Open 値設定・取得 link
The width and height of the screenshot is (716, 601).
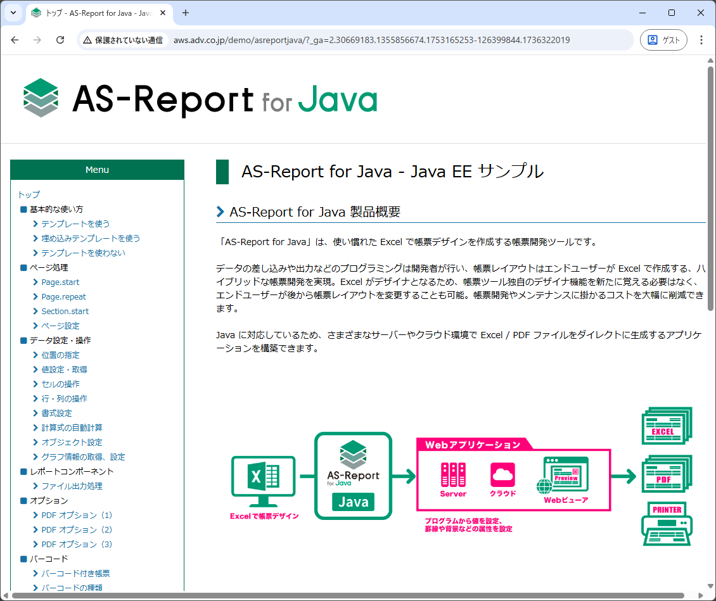[64, 370]
